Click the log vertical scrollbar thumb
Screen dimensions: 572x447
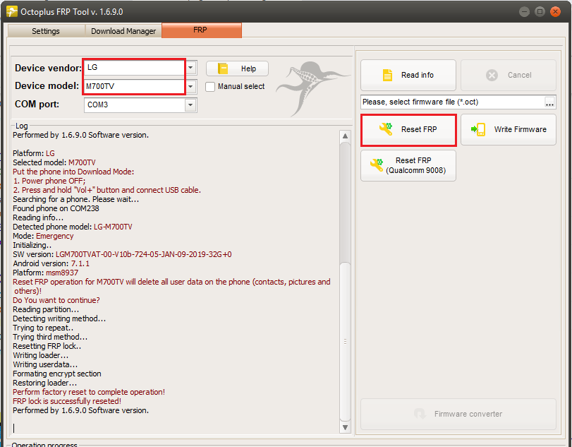345,342
